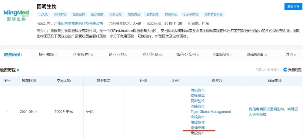Click the 信息由企名片提供 text
This screenshot has width=303, height=139.
[x=268, y=70]
